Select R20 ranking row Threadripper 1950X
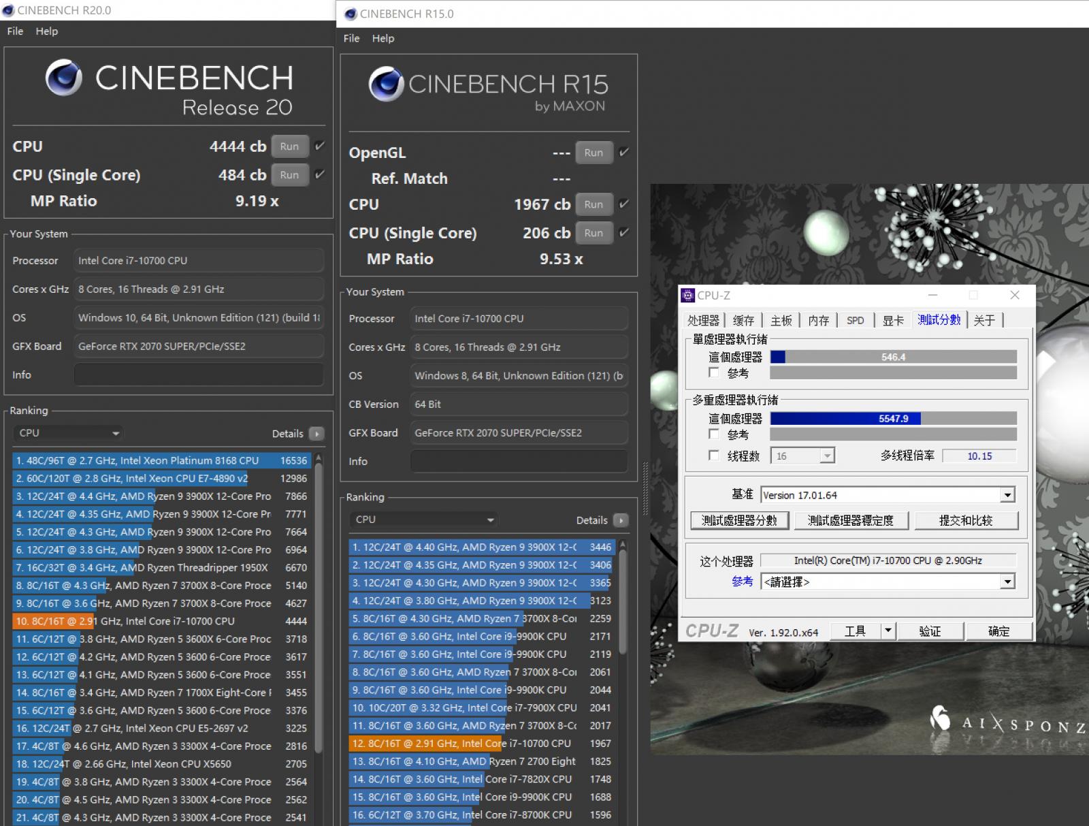Viewport: 1089px width, 826px height. tap(161, 567)
